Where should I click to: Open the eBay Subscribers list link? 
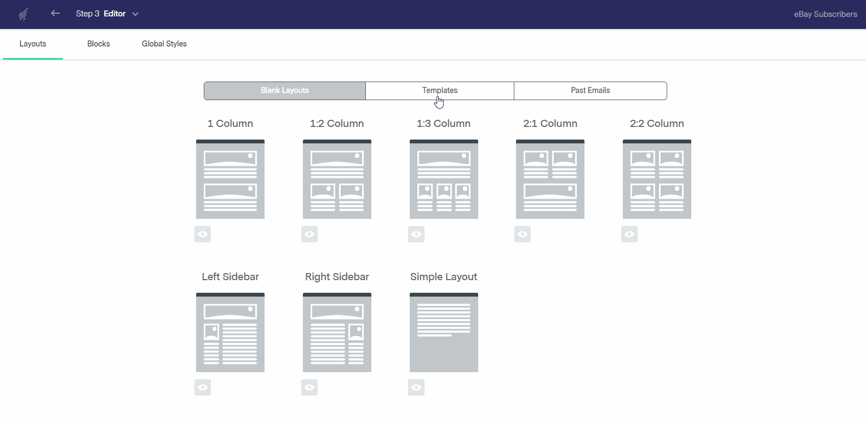[x=825, y=14]
